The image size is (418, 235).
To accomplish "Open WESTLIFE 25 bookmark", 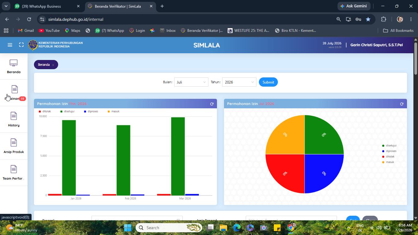I will point(248,31).
